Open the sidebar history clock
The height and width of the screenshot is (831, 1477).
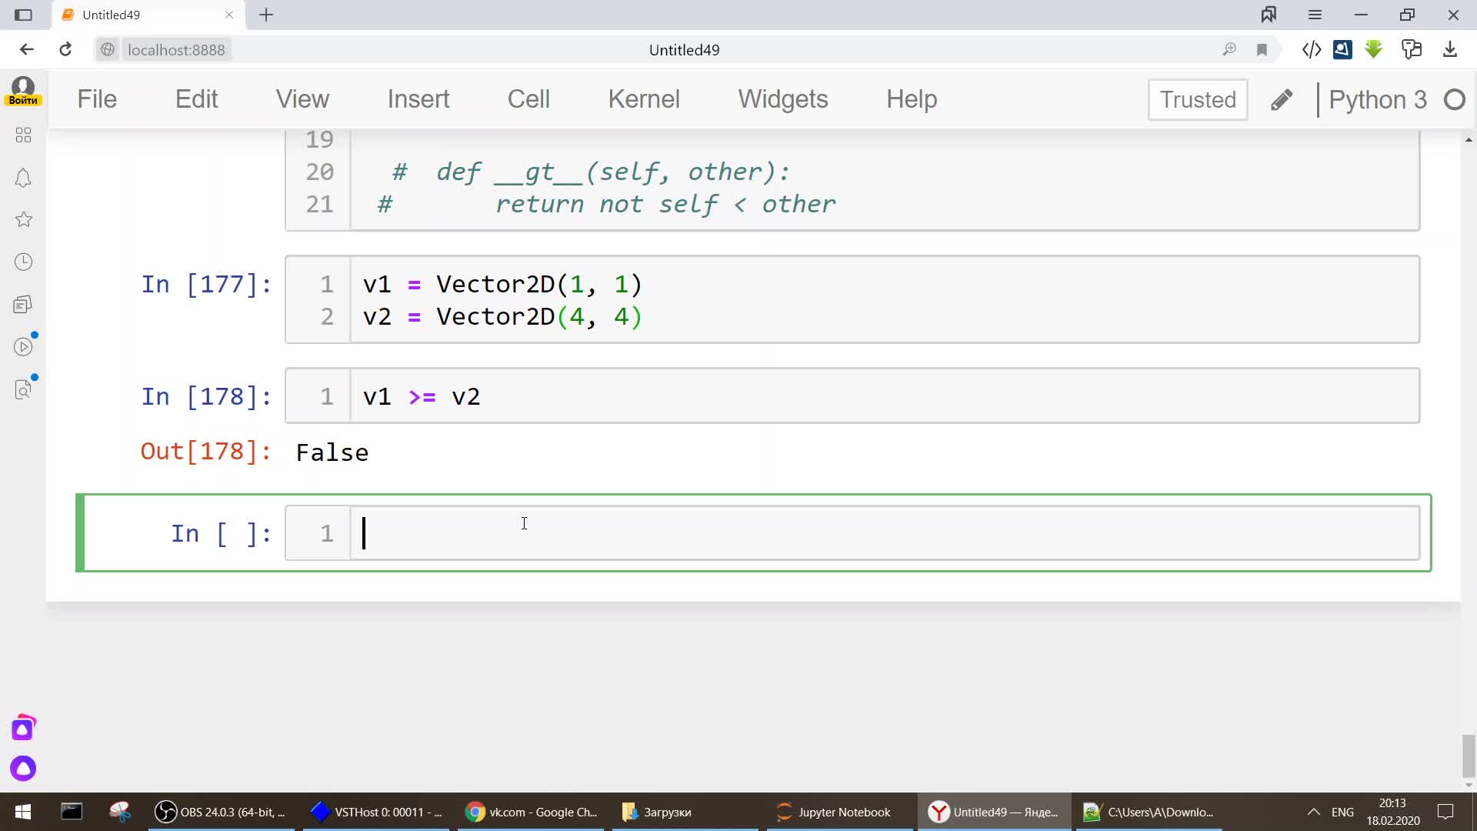[23, 262]
